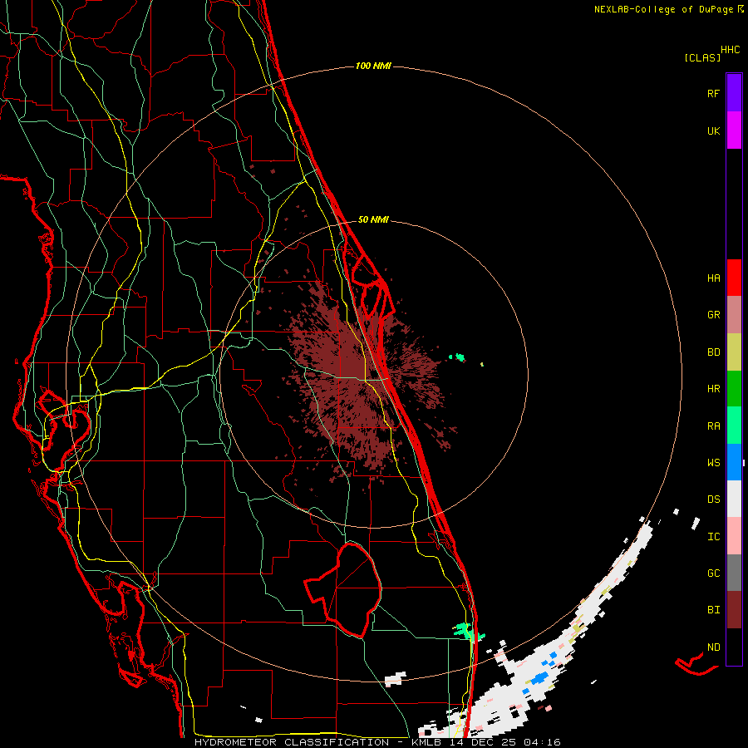
Task: Click the '50 NMI' range ring label
Action: point(373,219)
